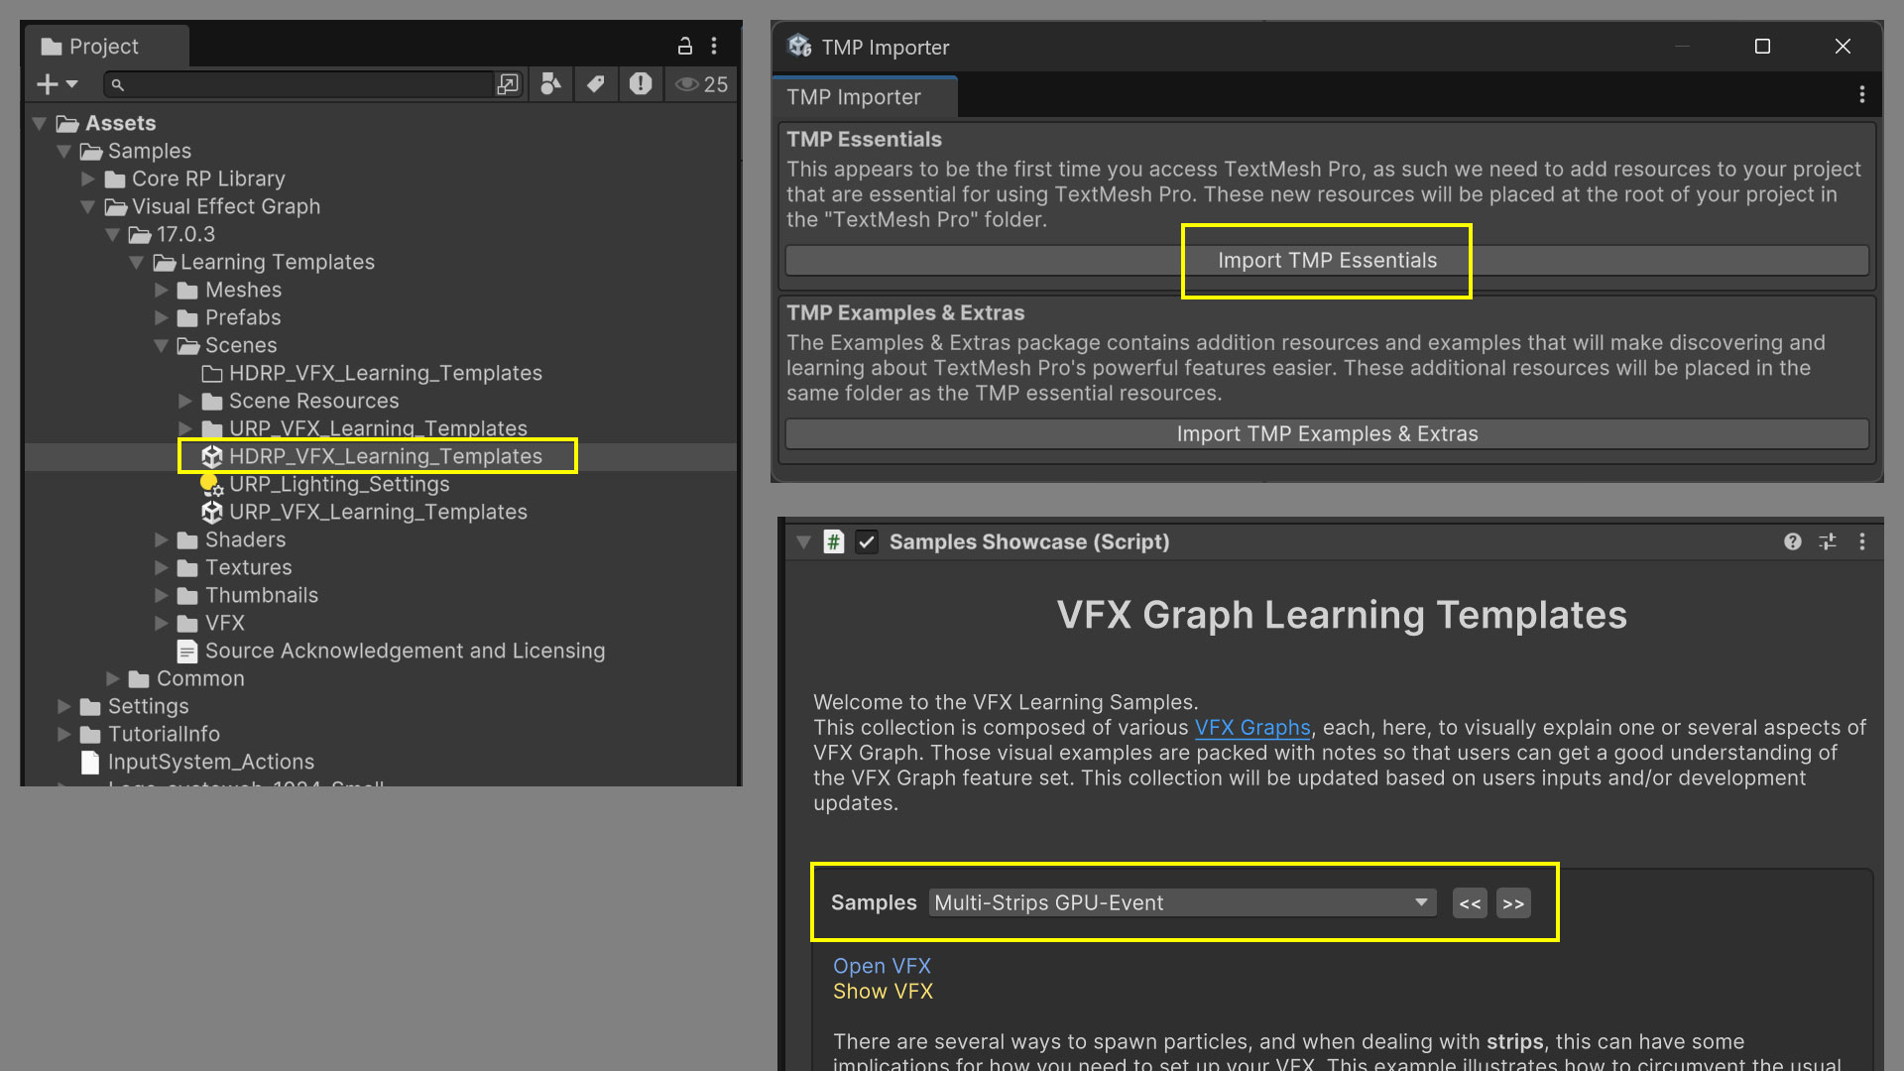The height and width of the screenshot is (1071, 1904).
Task: Toggle hidden packages visibility eye showing 25
Action: [x=702, y=85]
